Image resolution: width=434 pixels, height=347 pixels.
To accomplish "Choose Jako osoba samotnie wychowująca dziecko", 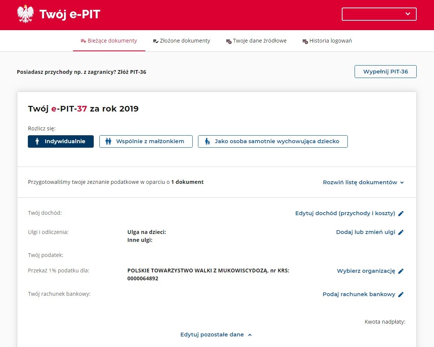I will click(x=273, y=141).
